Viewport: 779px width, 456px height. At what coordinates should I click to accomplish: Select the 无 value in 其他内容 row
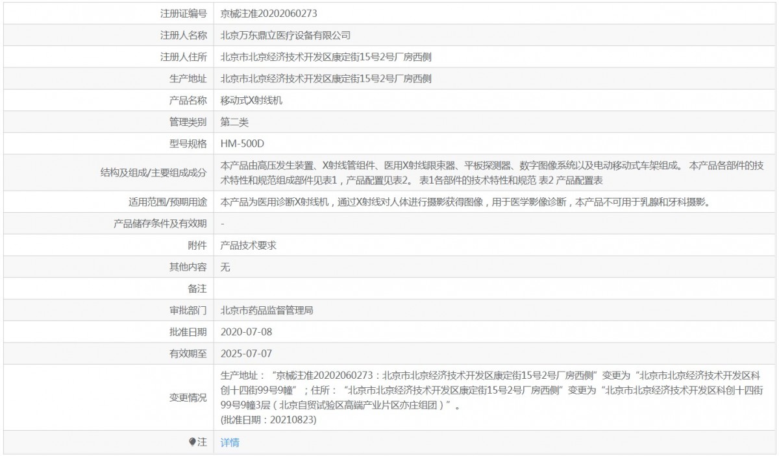point(225,267)
